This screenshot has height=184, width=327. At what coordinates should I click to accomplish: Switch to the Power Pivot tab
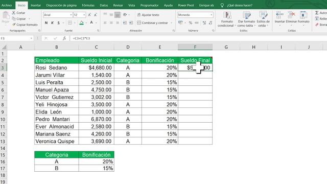pos(186,6)
